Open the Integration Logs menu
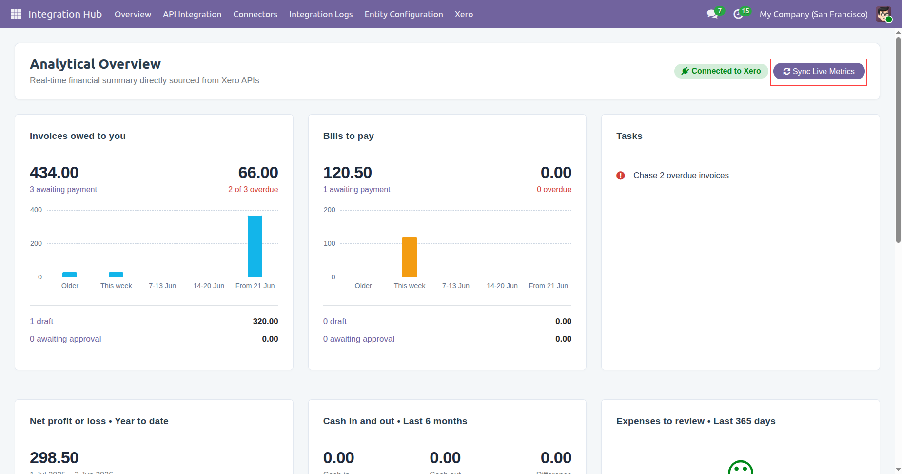 point(321,14)
